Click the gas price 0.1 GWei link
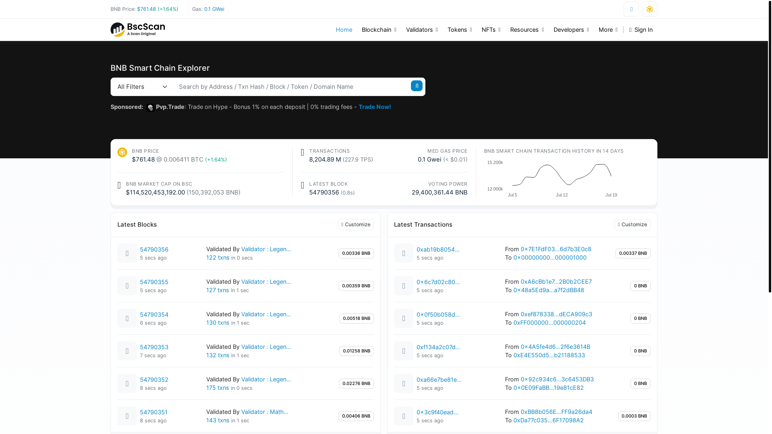Viewport: 772px width, 434px height. click(214, 9)
